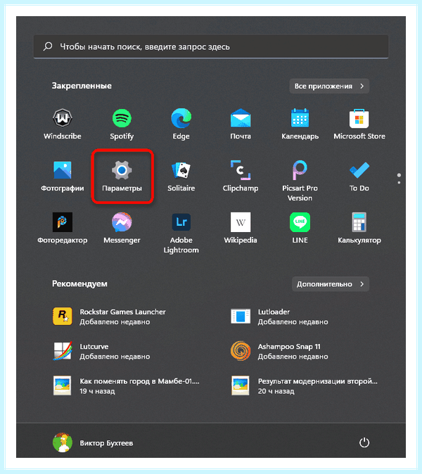Expand Дополнительно recommendations
This screenshot has width=422, height=474.
331,284
